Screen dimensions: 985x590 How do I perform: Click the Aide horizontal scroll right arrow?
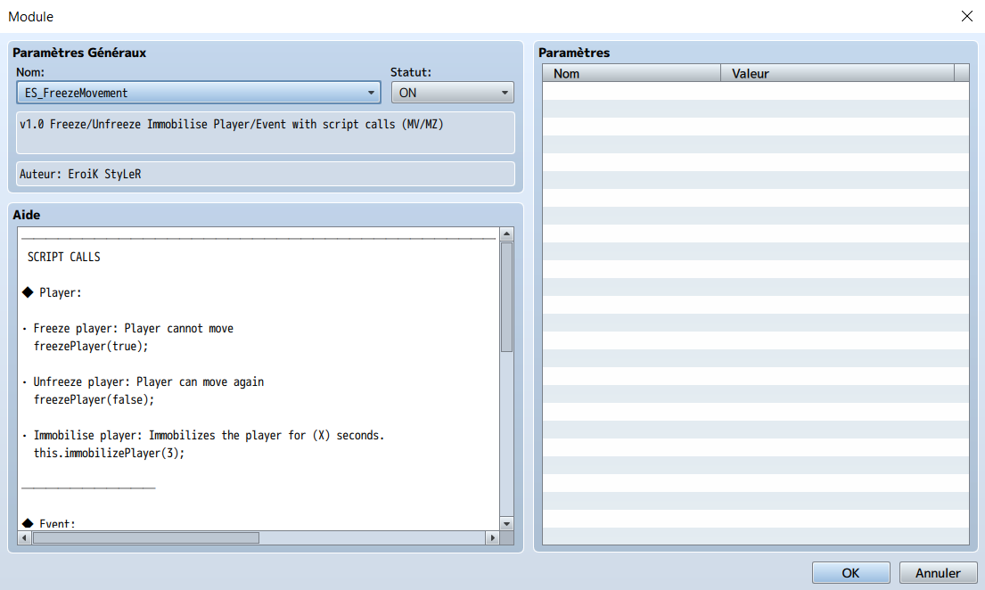(492, 537)
